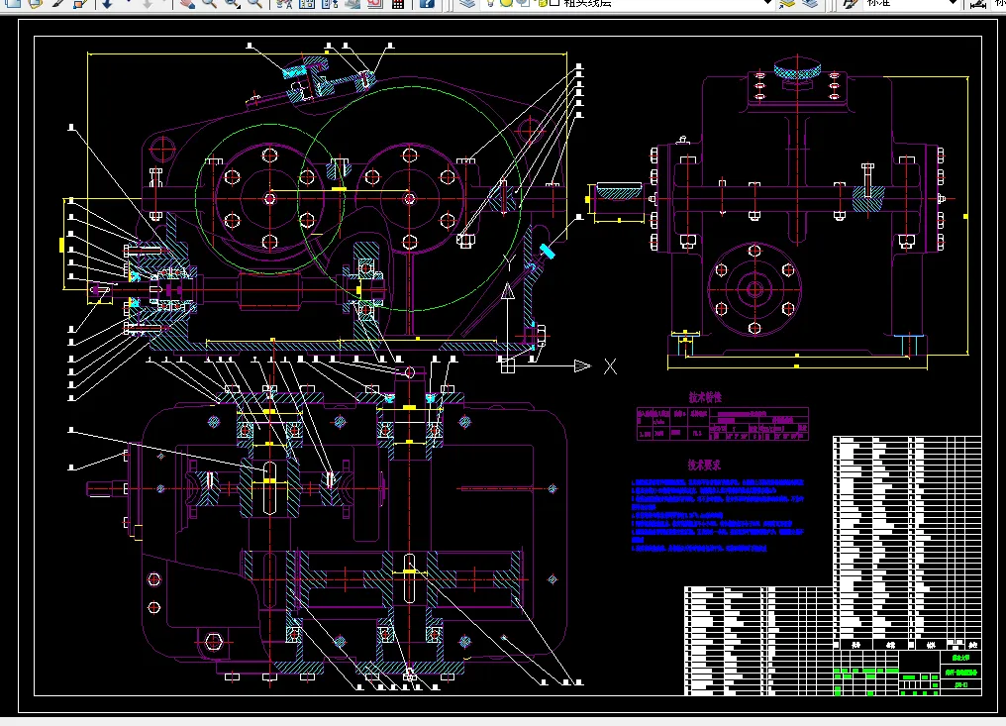Open the Text Style manager icon
This screenshot has height=726, width=1006.
coord(851,3)
